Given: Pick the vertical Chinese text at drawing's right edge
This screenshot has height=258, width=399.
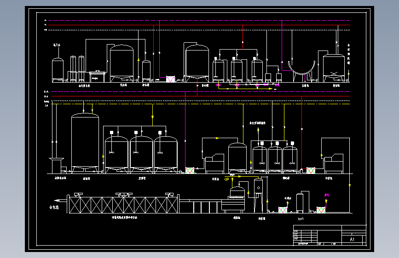Looking at the screenshot, I should (349, 54).
